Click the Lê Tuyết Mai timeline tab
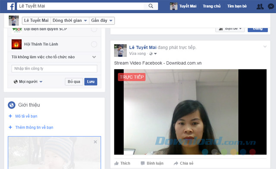This screenshot has width=276, height=169. tap(36, 21)
